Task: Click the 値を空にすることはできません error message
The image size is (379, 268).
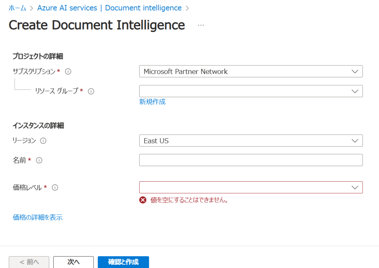Action: point(189,200)
